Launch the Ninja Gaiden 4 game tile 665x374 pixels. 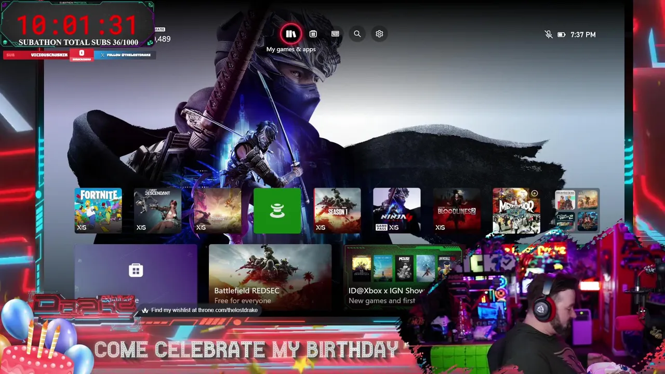pyautogui.click(x=396, y=210)
